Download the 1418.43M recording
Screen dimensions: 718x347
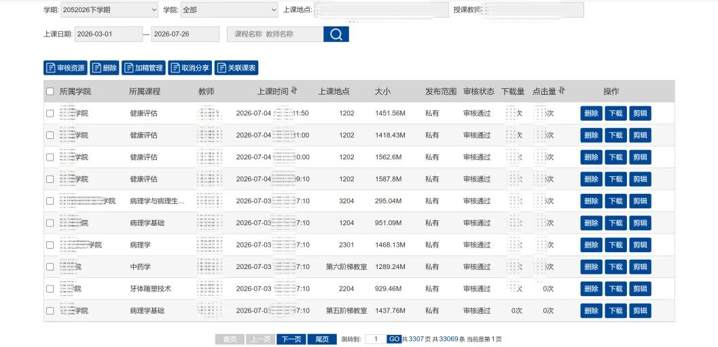(615, 135)
